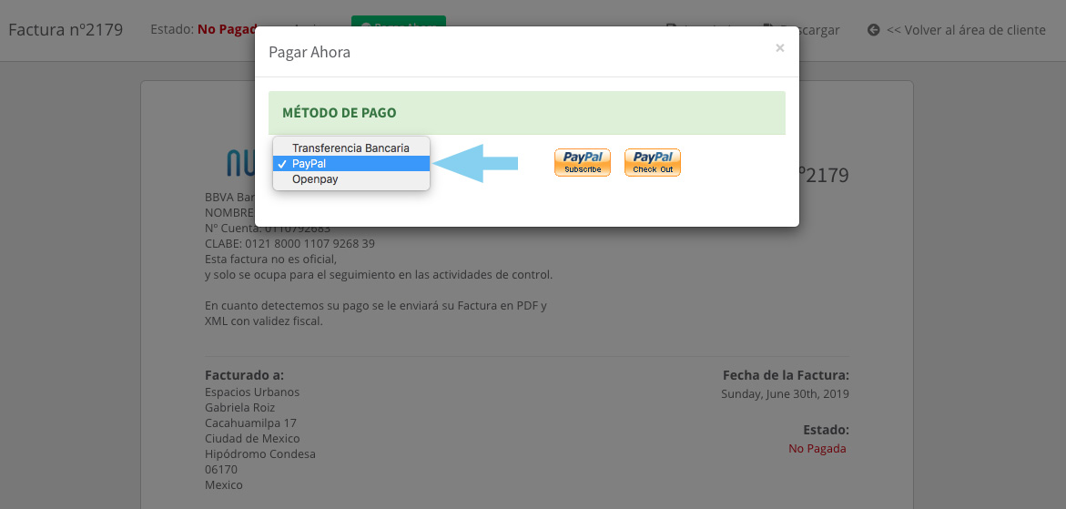
Task: Close the Pagar Ahora dialog
Action: click(x=780, y=47)
